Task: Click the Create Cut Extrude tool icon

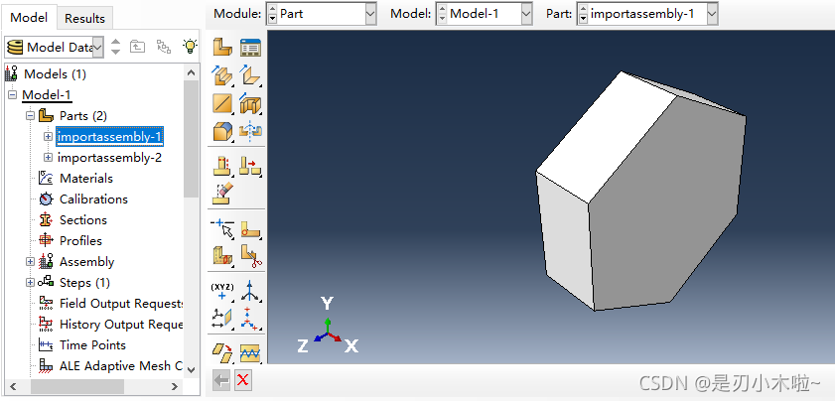Action: coord(250,103)
